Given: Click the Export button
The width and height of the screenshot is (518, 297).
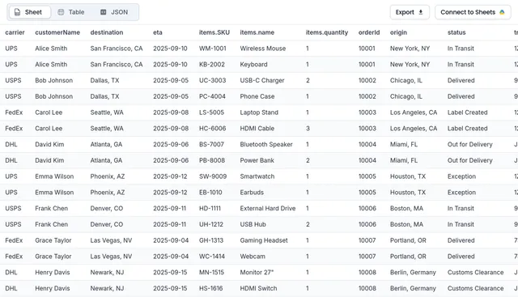Looking at the screenshot, I should pos(410,12).
